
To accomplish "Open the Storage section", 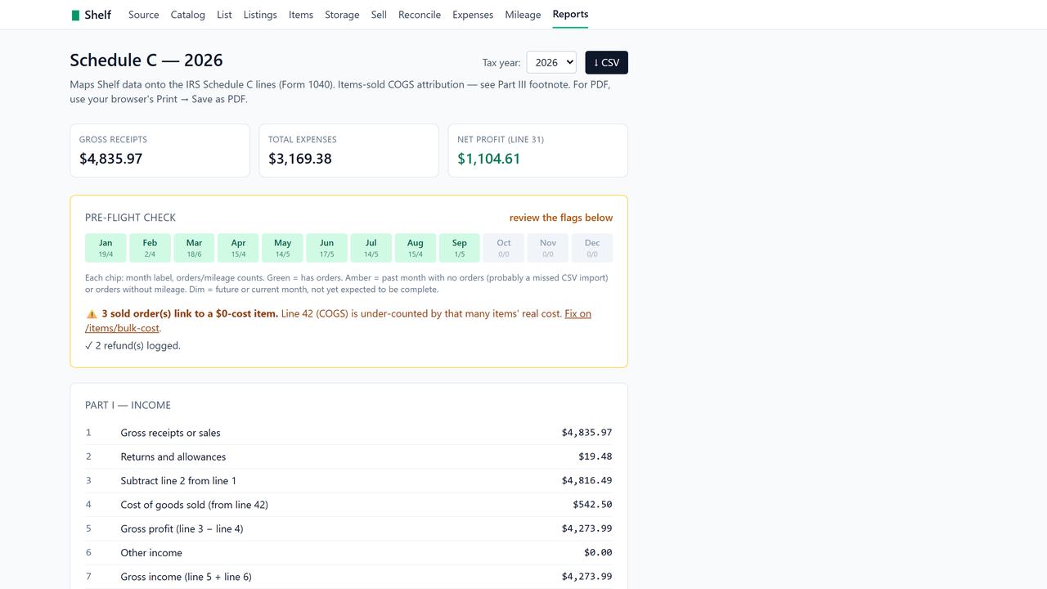I will (x=342, y=15).
